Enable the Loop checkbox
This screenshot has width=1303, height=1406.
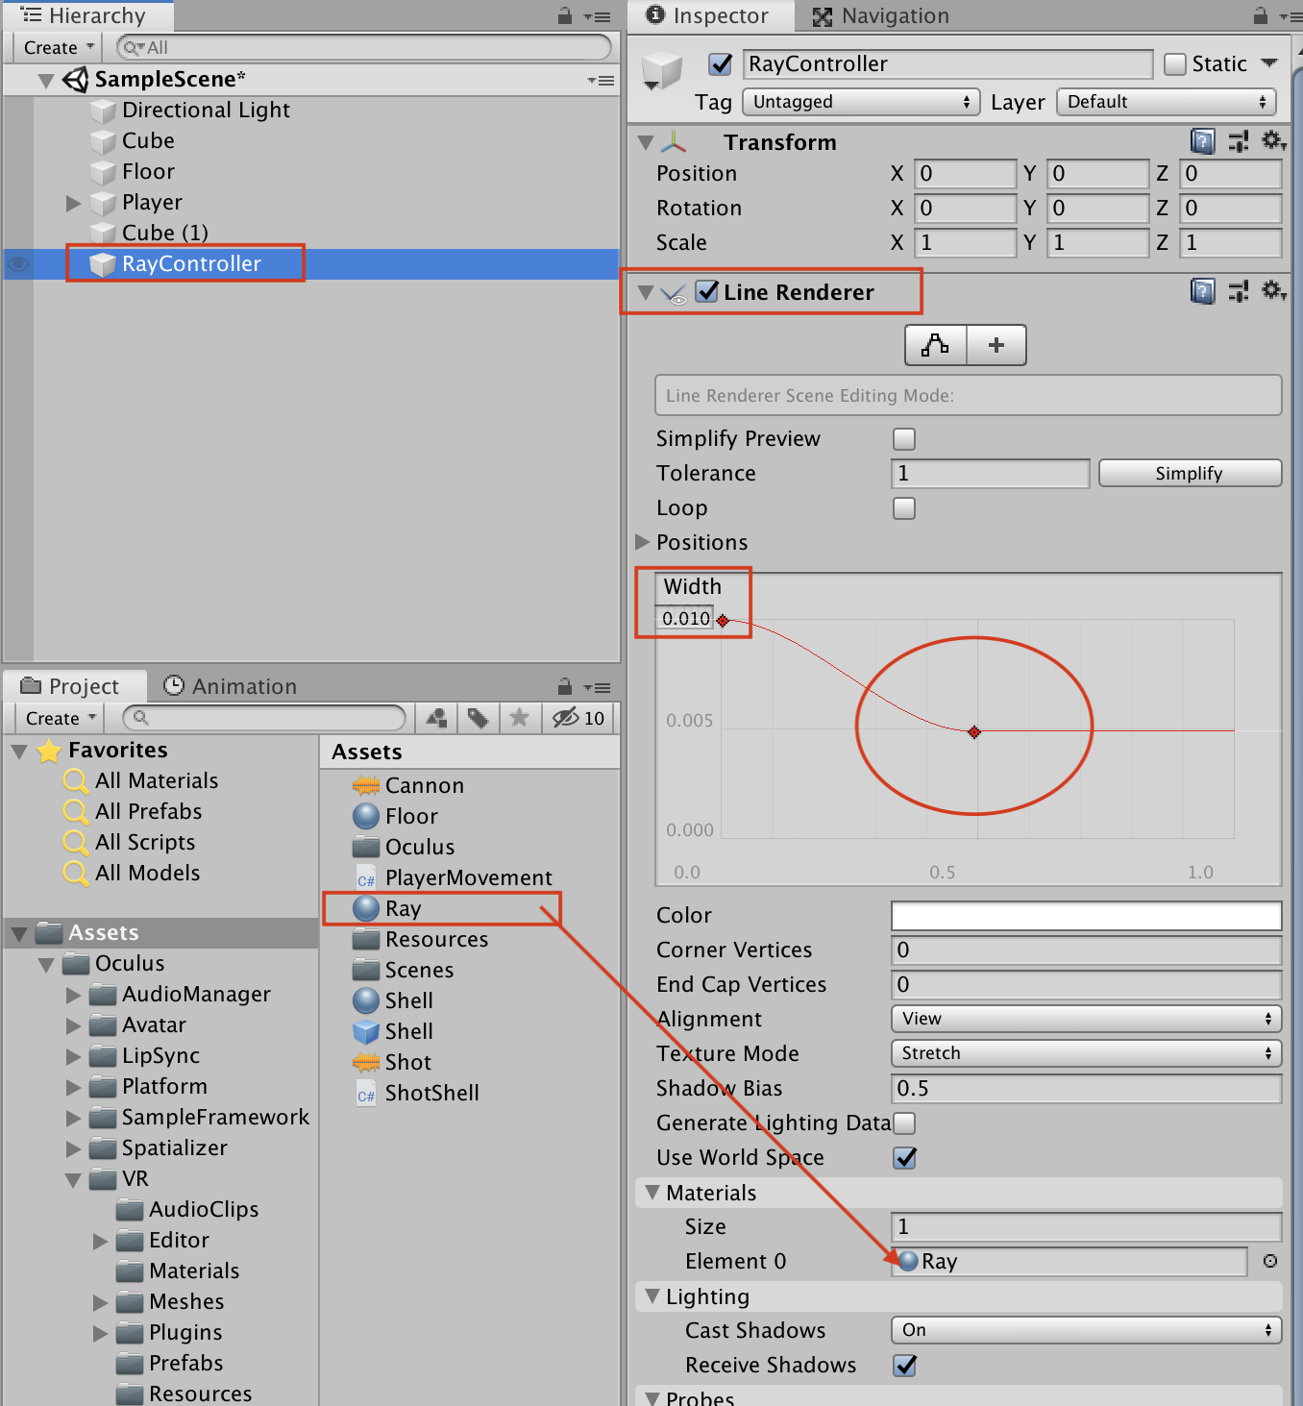click(904, 508)
